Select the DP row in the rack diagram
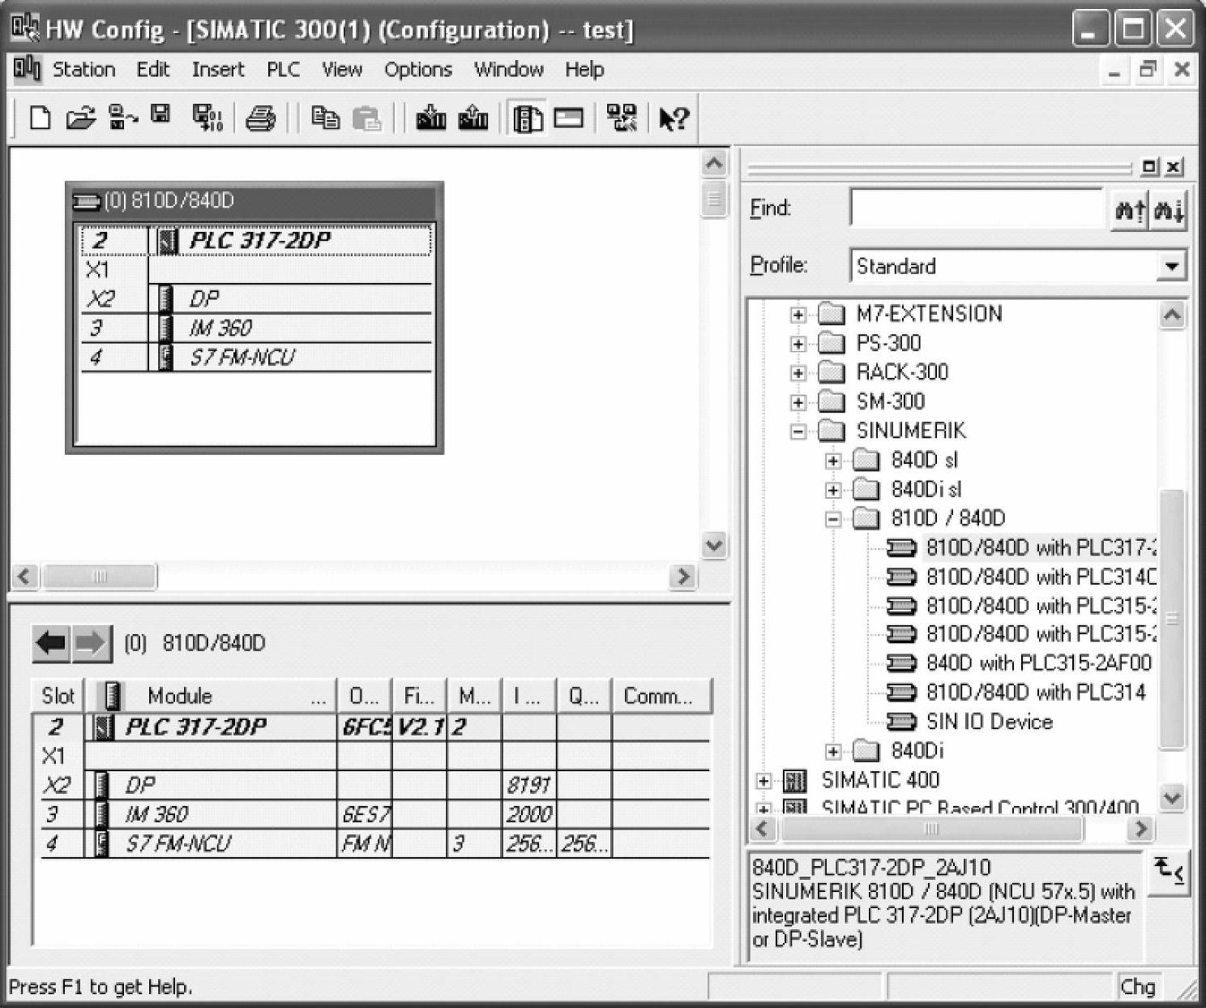Screen dimensions: 1206x1008 point(256,299)
